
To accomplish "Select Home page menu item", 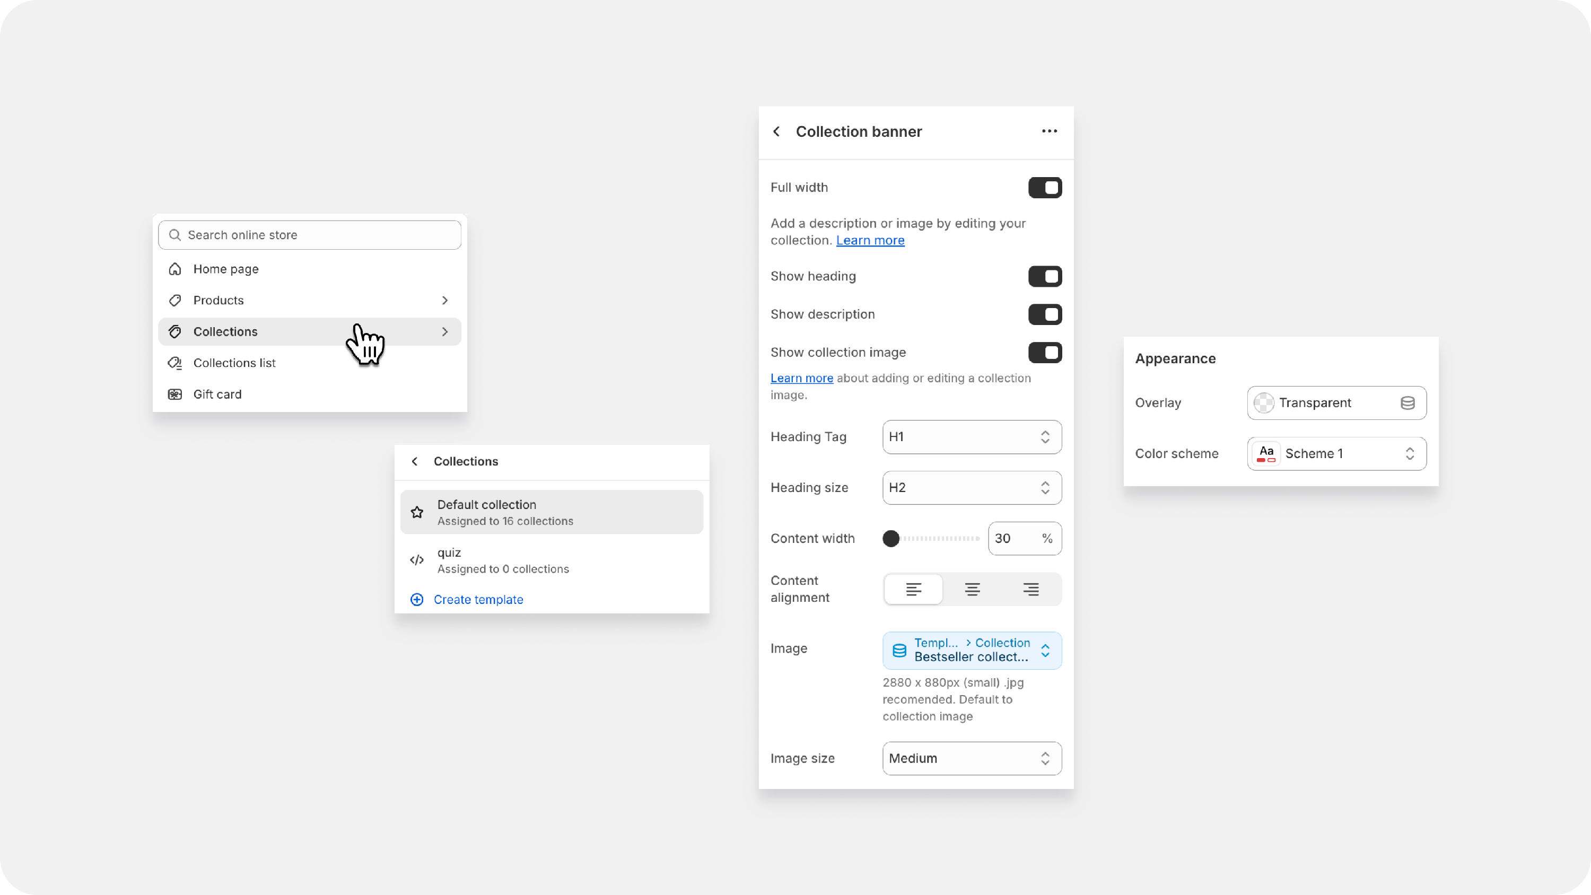I will pos(309,269).
